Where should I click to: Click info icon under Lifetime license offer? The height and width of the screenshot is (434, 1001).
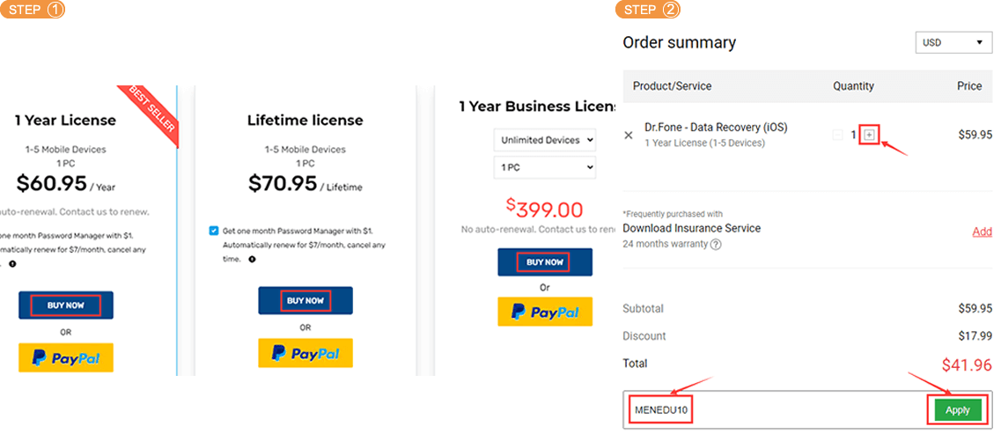coord(252,260)
